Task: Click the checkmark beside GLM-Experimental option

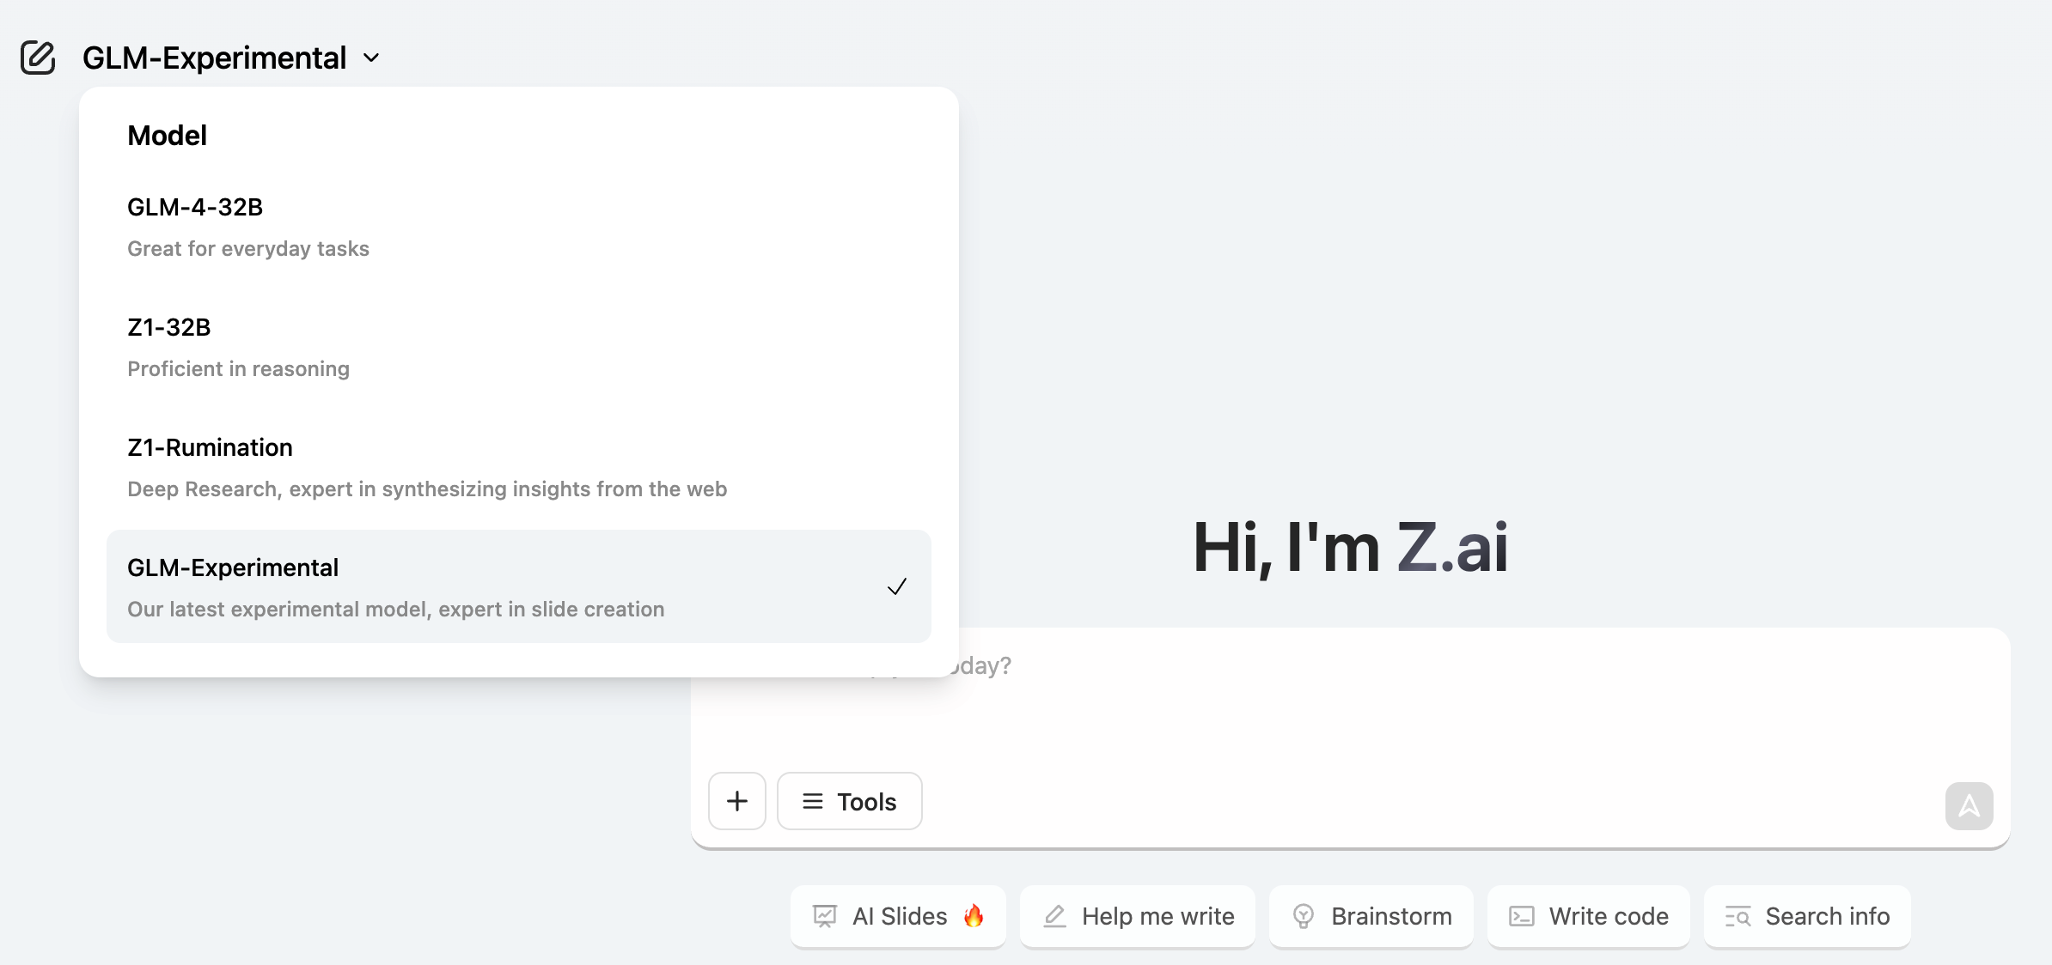Action: [897, 586]
